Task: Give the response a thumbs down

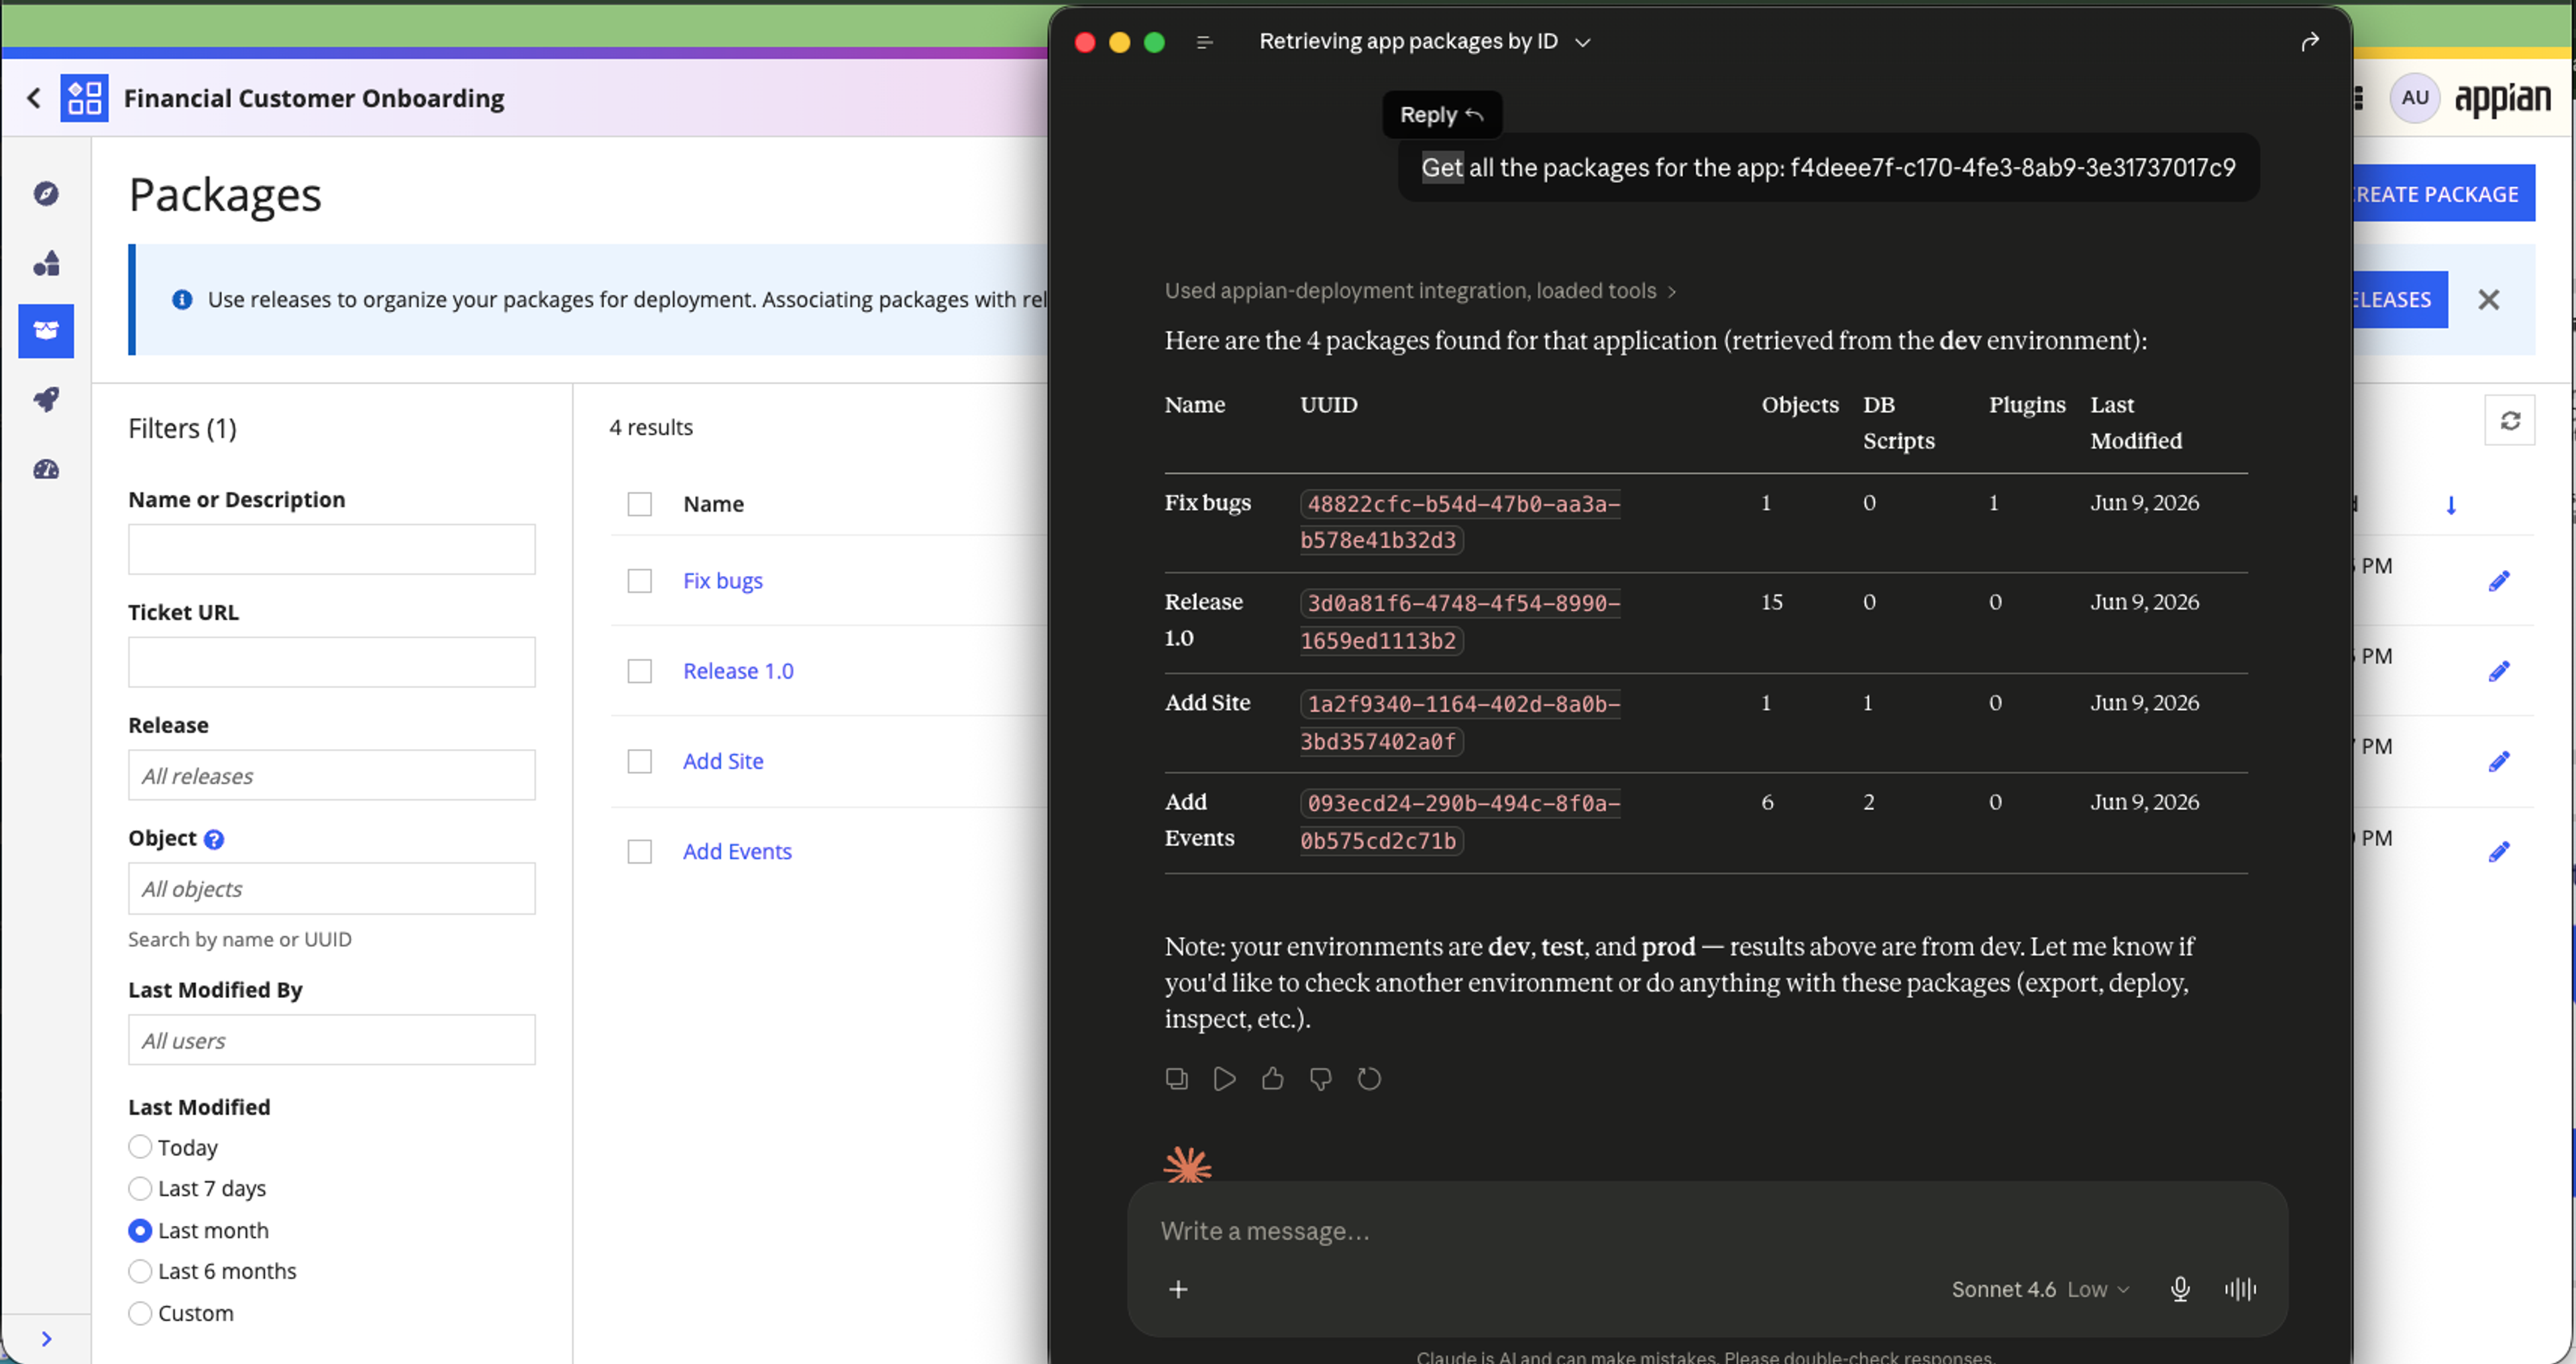Action: [x=1320, y=1079]
